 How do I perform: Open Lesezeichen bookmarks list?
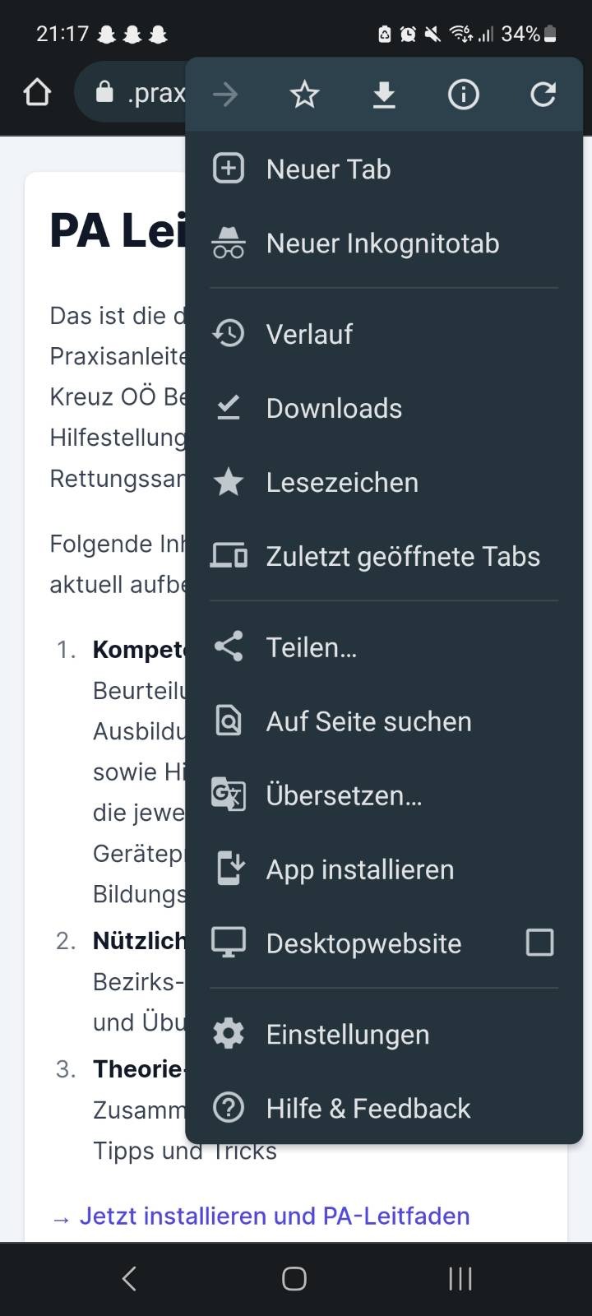342,482
